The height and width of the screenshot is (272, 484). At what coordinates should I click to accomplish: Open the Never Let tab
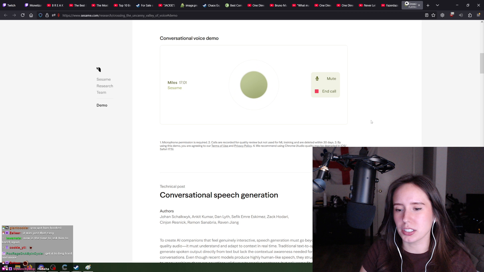click(367, 5)
